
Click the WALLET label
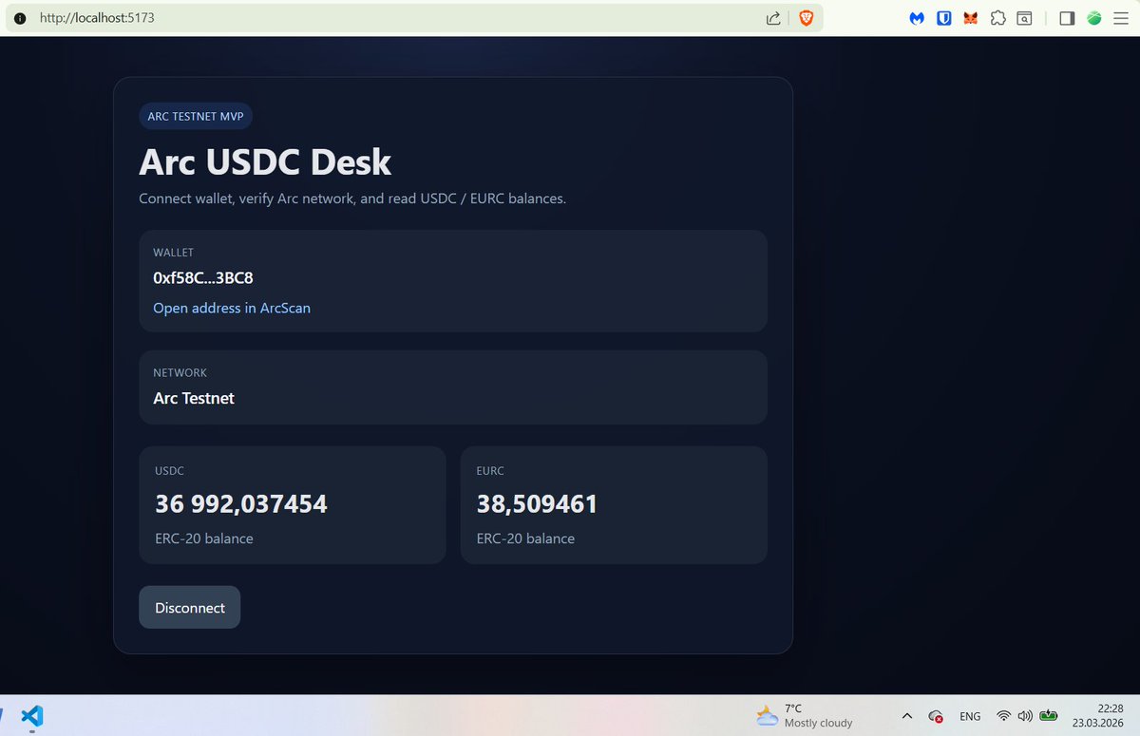tap(173, 253)
